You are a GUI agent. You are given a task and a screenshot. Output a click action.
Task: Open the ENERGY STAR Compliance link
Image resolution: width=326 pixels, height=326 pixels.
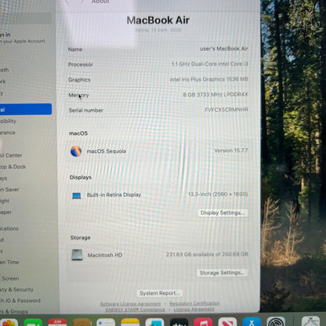click(135, 310)
